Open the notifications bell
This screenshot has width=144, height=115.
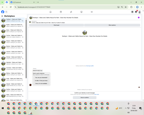click(136, 12)
